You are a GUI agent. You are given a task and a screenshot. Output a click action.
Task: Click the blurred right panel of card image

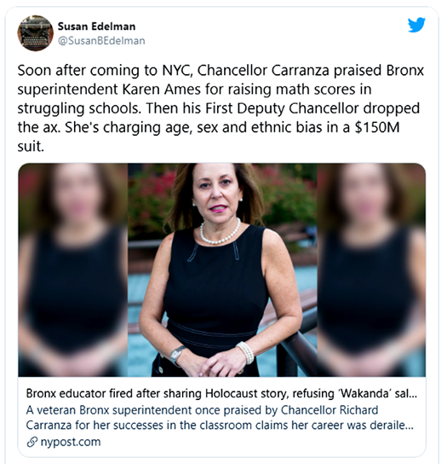tap(371, 270)
